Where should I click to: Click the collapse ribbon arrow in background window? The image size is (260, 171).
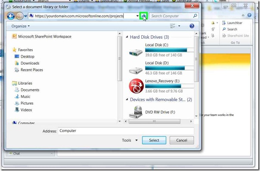243,16
